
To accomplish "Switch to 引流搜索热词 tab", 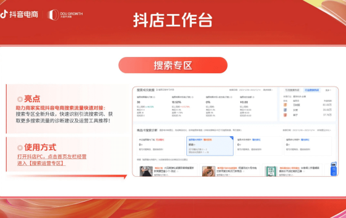I will click(292, 90).
